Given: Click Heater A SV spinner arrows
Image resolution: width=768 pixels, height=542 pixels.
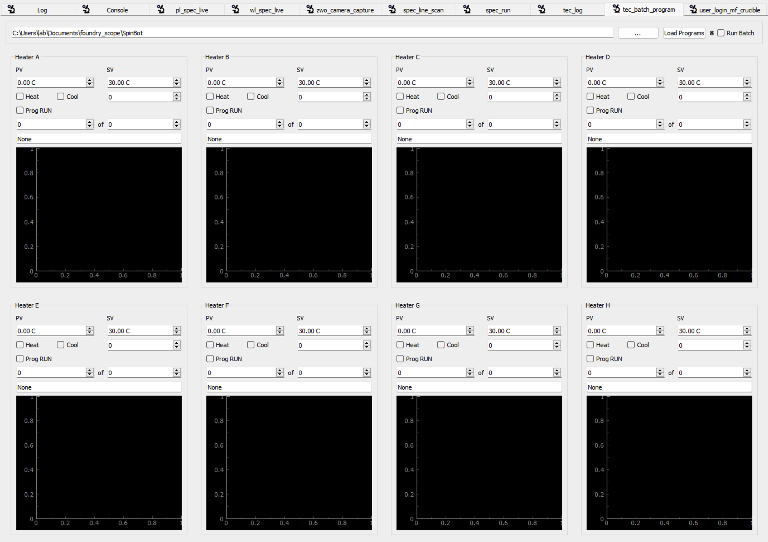Looking at the screenshot, I should (x=177, y=82).
